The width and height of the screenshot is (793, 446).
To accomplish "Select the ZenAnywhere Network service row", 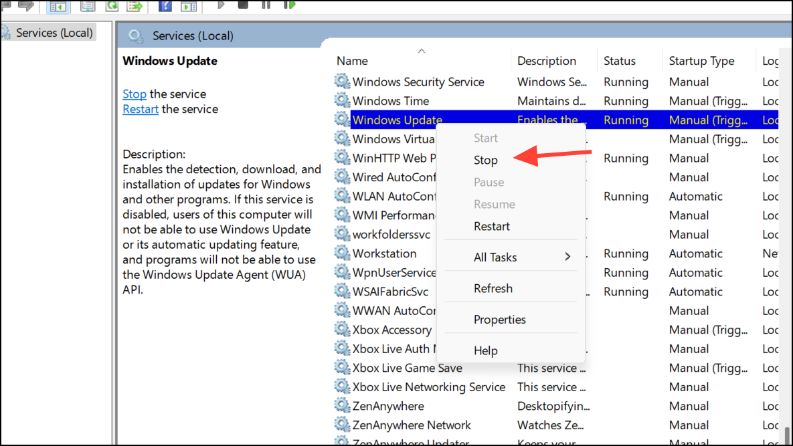I will [556, 425].
